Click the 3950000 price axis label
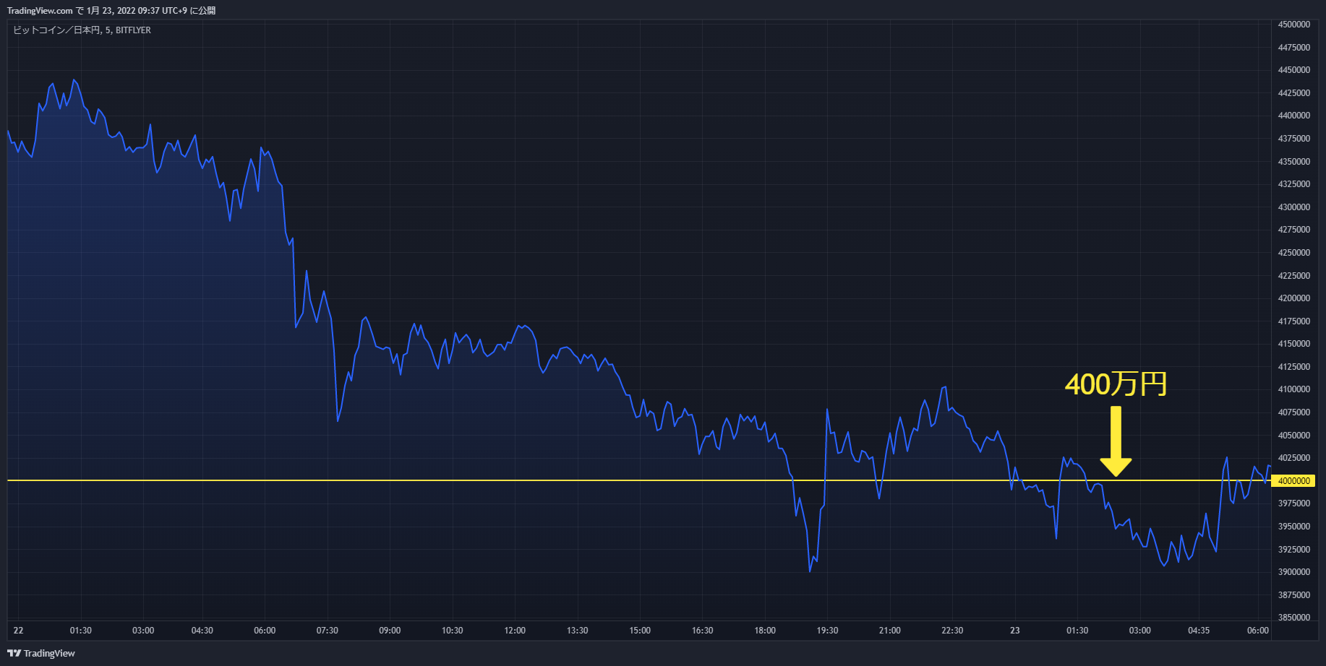 tap(1293, 527)
